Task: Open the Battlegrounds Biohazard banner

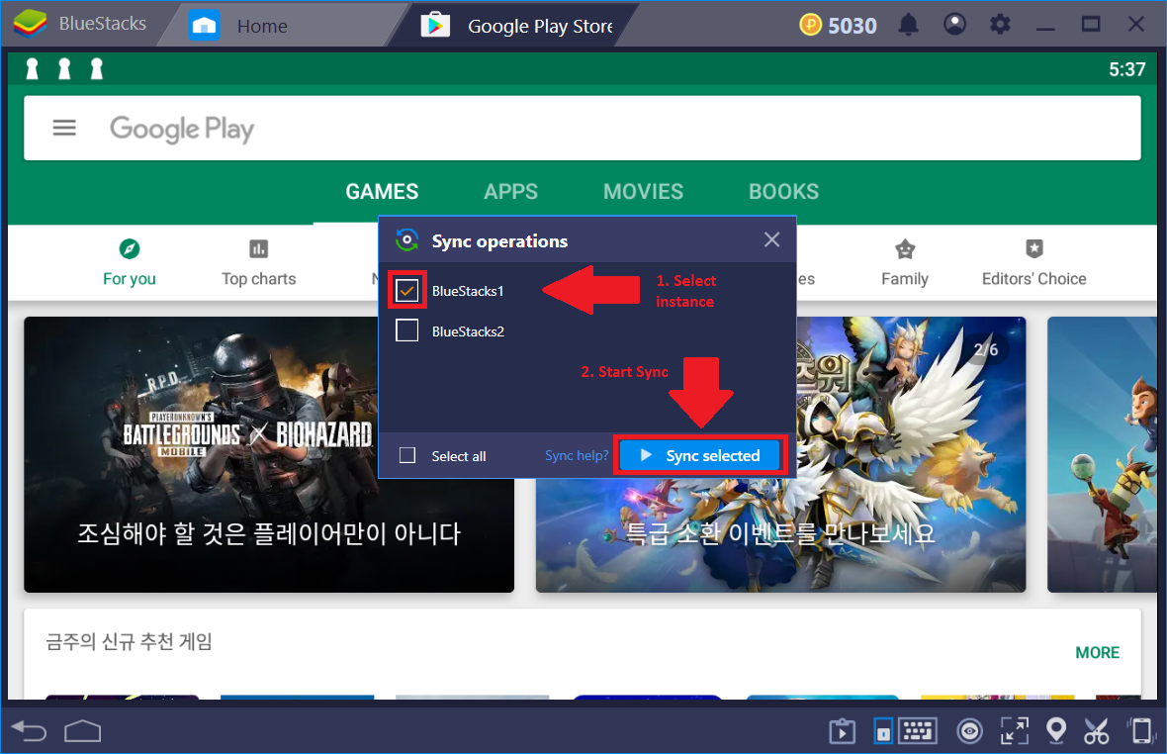Action: click(x=269, y=455)
